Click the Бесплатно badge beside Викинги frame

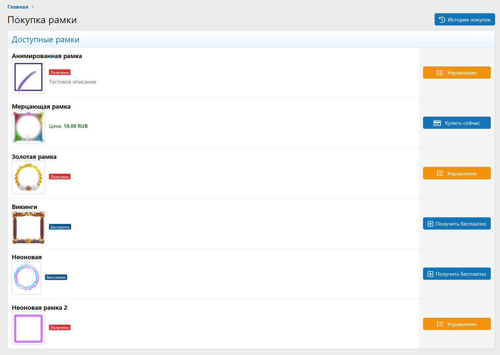[x=60, y=227]
